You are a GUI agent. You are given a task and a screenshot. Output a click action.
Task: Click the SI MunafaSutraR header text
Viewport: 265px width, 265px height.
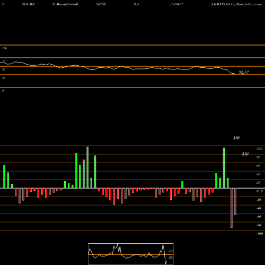[65, 4]
